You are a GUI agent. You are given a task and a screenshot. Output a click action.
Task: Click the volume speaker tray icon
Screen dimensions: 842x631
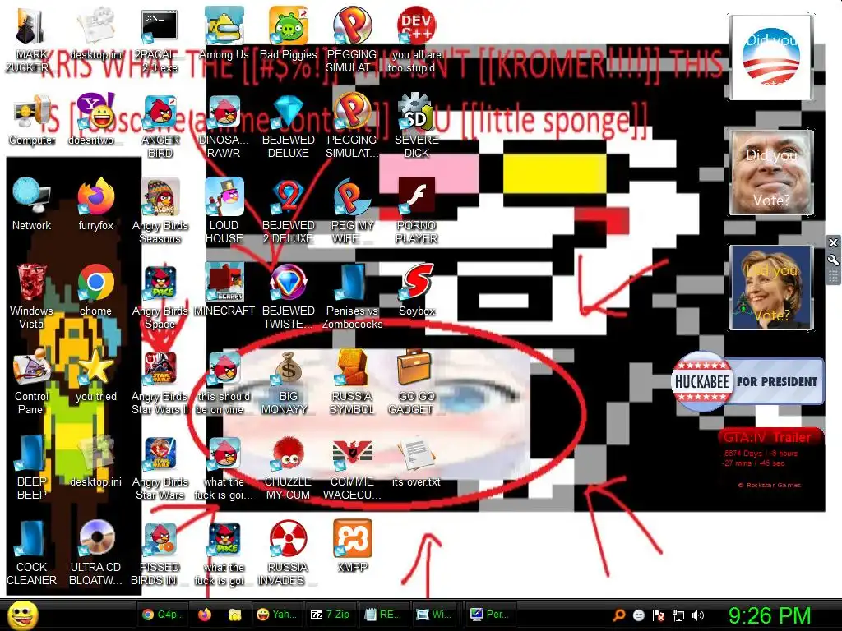tap(697, 615)
